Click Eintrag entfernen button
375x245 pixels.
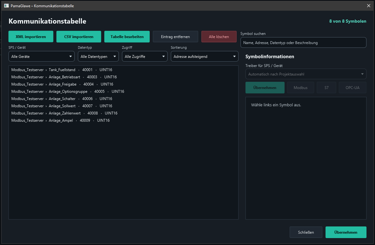click(x=175, y=36)
